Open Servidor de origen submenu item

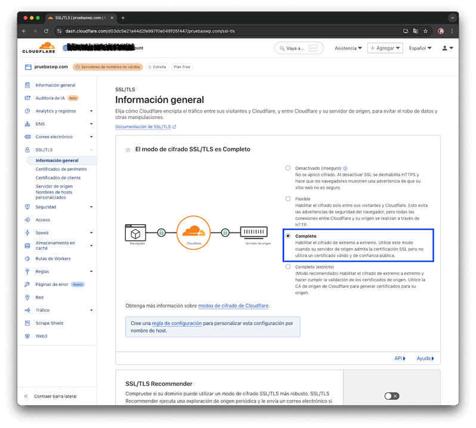[54, 186]
